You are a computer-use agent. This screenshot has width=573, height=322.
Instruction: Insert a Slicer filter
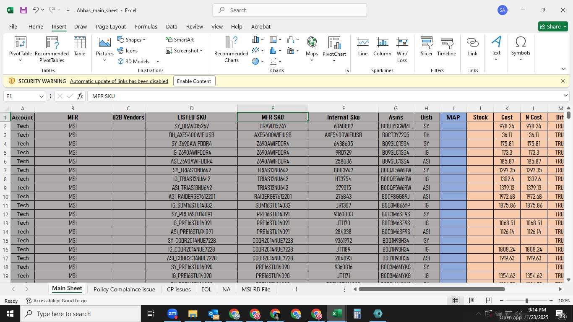[x=427, y=47]
